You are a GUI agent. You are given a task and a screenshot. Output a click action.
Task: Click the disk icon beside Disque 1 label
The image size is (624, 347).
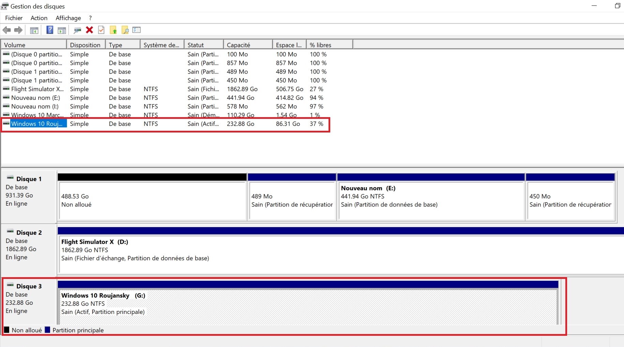tap(10, 178)
